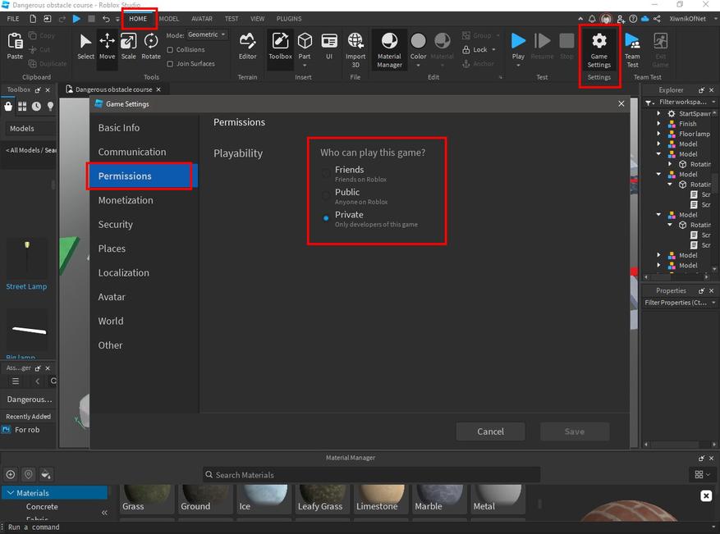Click the Asset Manager hamburger menu
This screenshot has height=534, width=720.
(15, 381)
